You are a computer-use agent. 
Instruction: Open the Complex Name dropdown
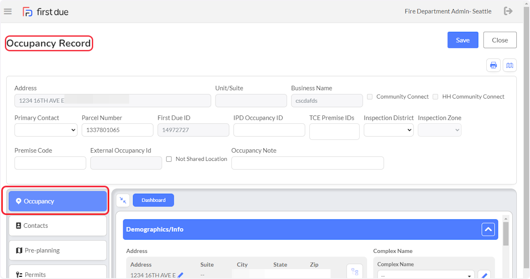pyautogui.click(x=426, y=275)
